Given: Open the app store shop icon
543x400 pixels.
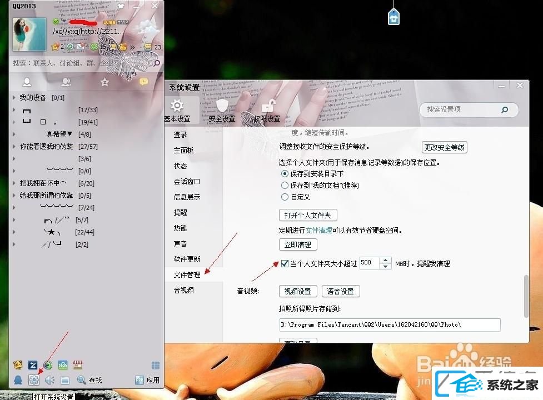Looking at the screenshot, I should 78,364.
